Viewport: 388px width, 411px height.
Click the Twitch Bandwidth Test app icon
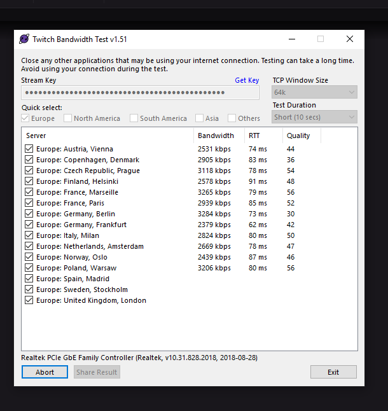click(24, 39)
